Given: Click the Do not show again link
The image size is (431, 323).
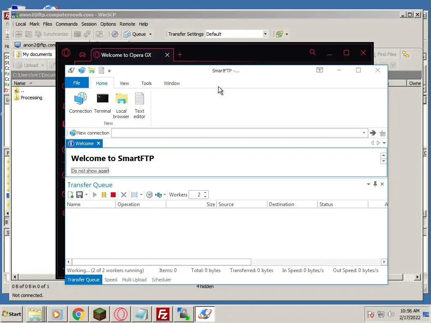Looking at the screenshot, I should tap(90, 171).
